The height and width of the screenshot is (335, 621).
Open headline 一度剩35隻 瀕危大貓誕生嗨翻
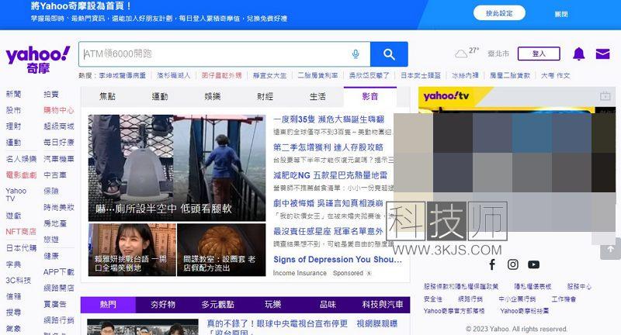click(x=328, y=119)
